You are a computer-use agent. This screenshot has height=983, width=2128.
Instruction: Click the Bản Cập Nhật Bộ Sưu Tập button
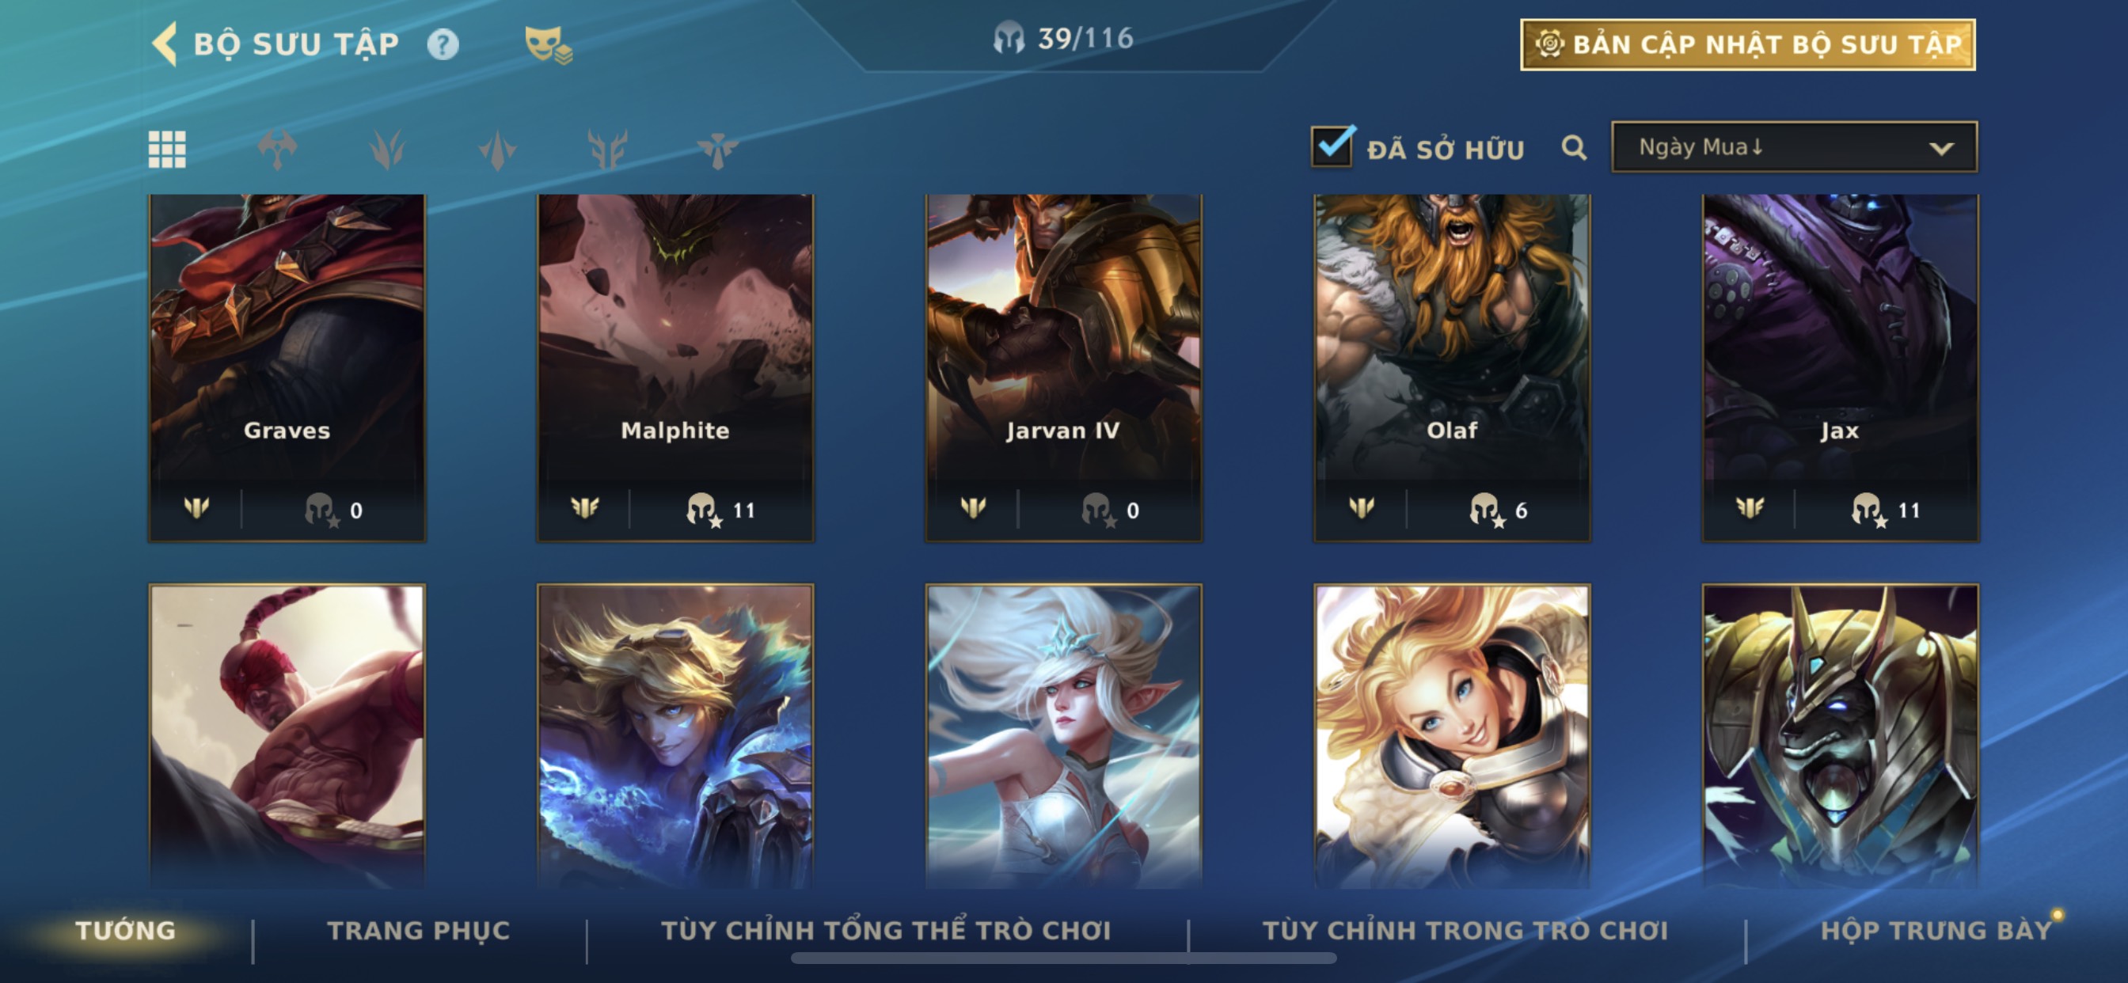pyautogui.click(x=1747, y=44)
